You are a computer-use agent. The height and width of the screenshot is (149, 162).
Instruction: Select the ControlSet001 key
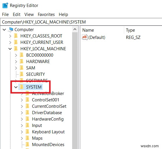click(x=45, y=100)
